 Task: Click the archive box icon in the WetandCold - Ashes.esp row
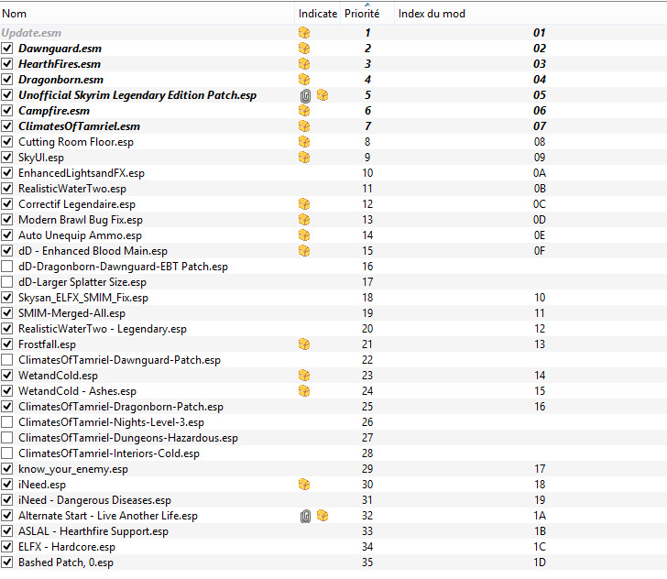coord(304,391)
